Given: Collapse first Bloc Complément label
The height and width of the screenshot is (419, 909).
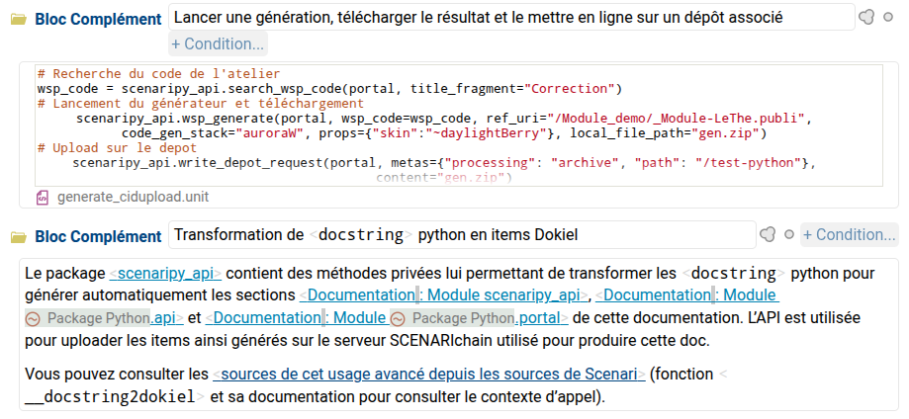Looking at the screenshot, I should point(98,20).
